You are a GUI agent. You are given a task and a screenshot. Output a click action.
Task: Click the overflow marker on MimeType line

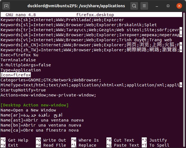tap(181, 85)
